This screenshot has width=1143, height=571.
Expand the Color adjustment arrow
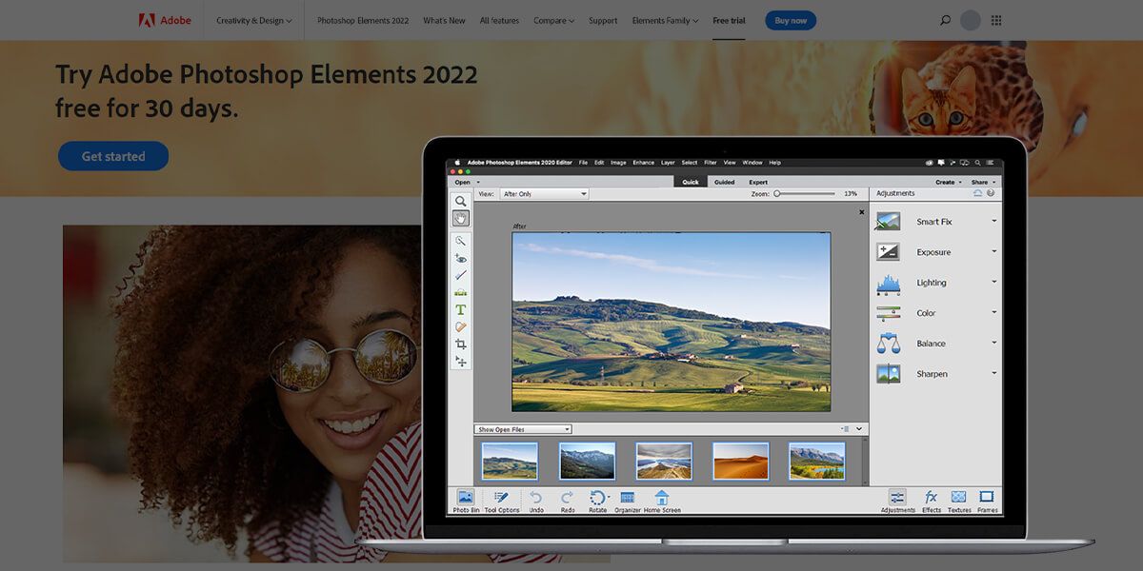point(993,312)
